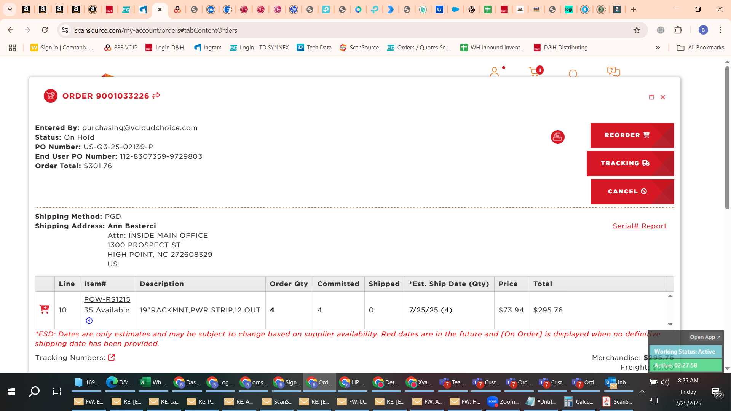Image resolution: width=731 pixels, height=411 pixels.
Task: Open the Windows notification center
Action: [x=716, y=392]
